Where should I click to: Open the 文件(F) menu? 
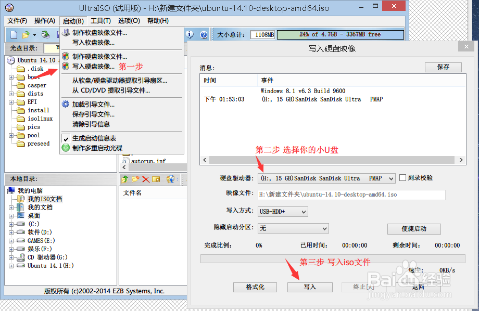pos(17,21)
